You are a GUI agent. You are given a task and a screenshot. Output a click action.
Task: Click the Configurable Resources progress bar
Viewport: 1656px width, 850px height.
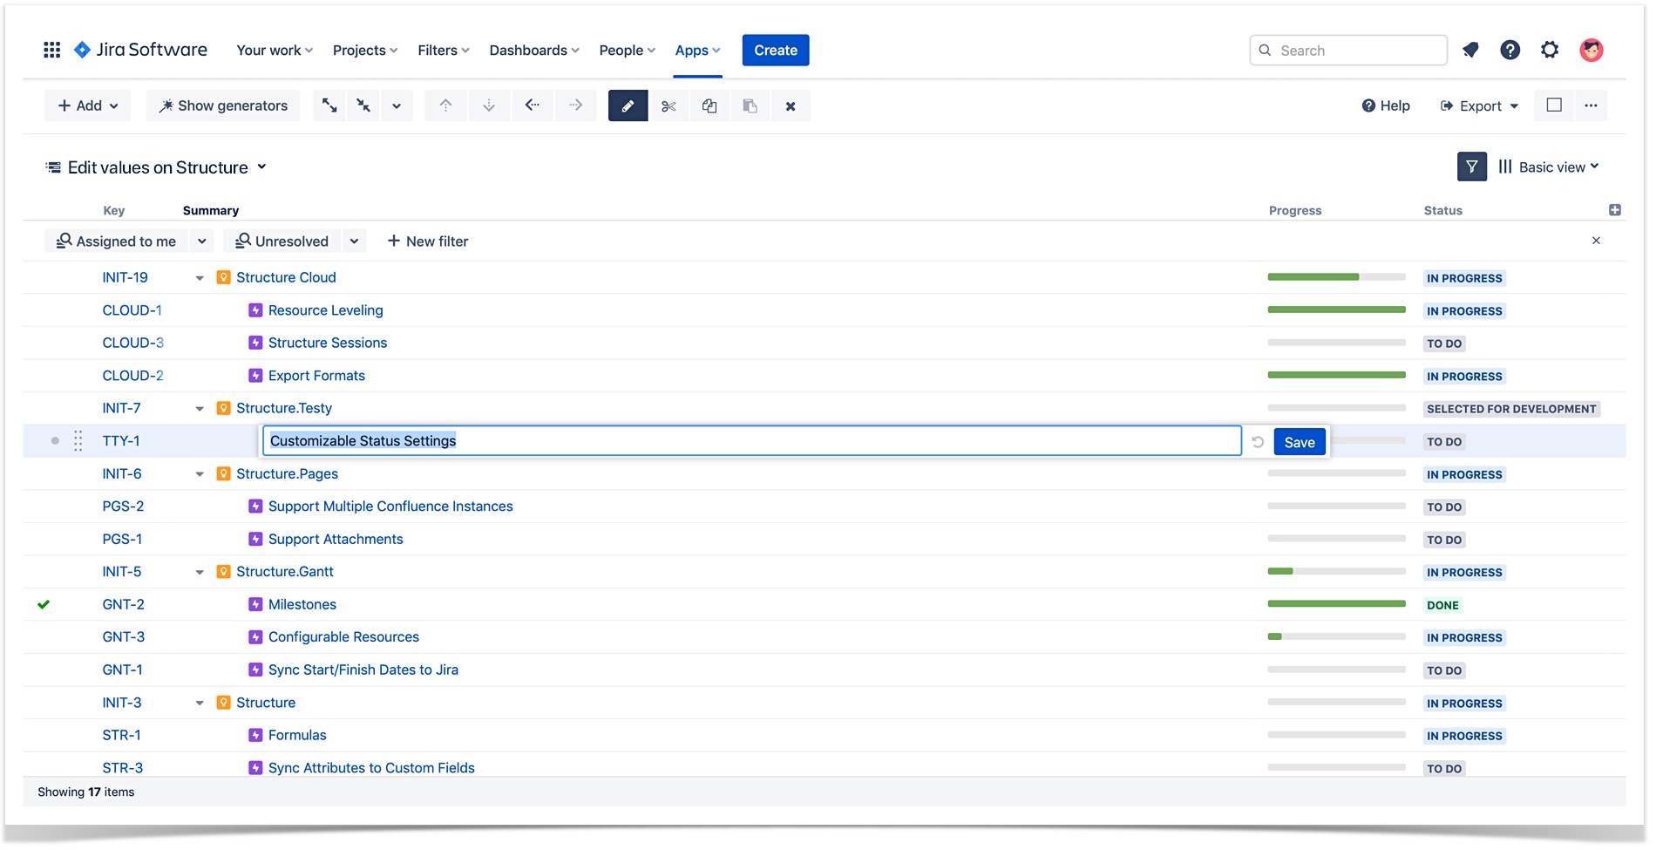tap(1336, 637)
